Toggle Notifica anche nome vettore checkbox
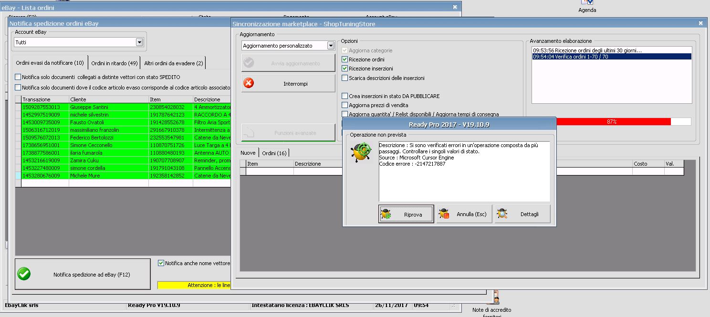710x317 pixels. coord(161,263)
